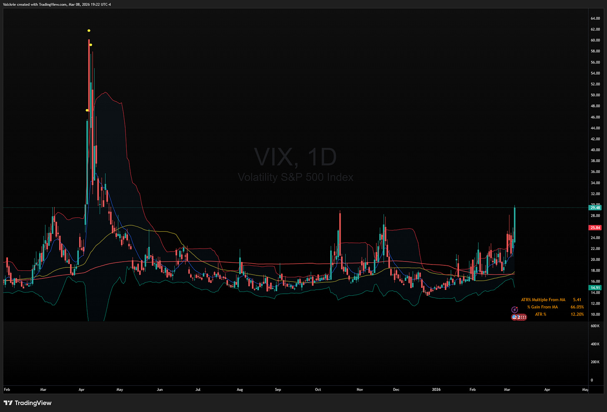Click the 600K volume axis label

595,326
